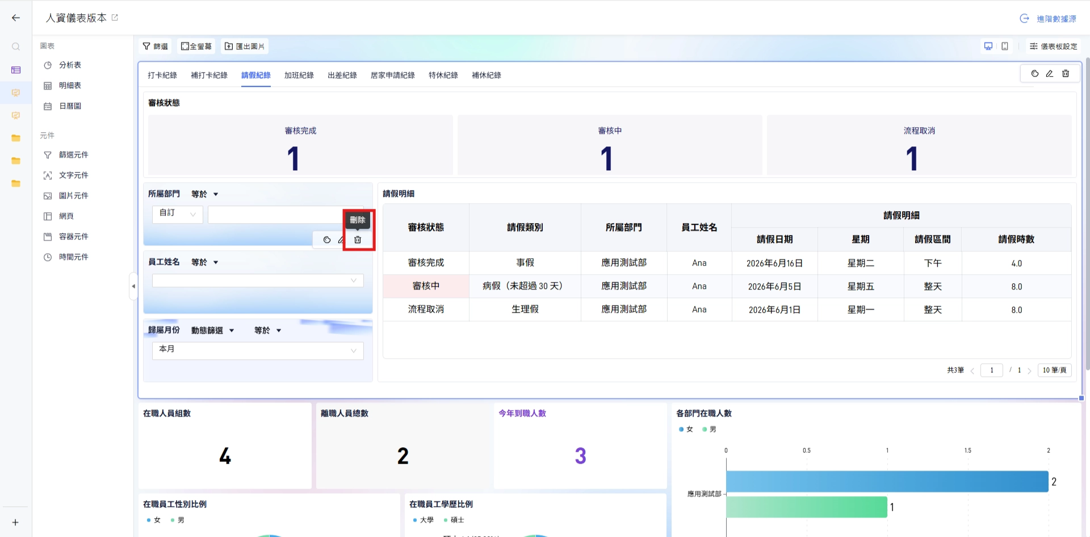Image resolution: width=1090 pixels, height=537 pixels.
Task: Open 所屬部門 operator 等於 dropdown
Action: pos(205,194)
